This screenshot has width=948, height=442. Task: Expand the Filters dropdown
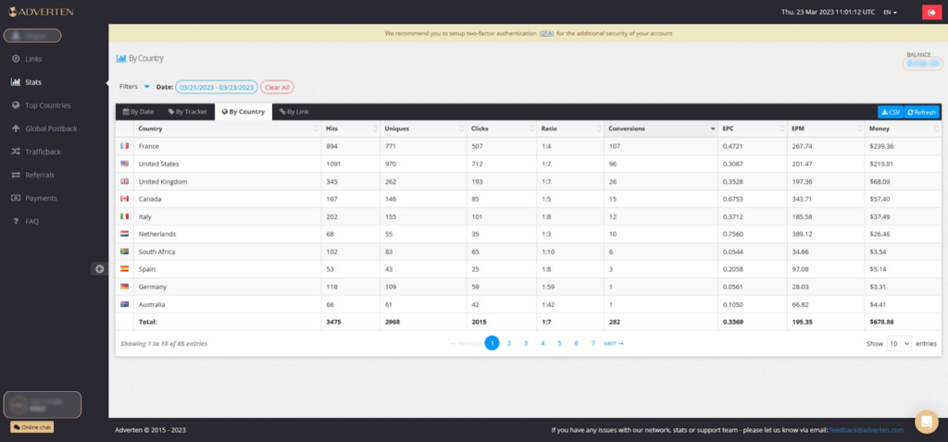[134, 87]
